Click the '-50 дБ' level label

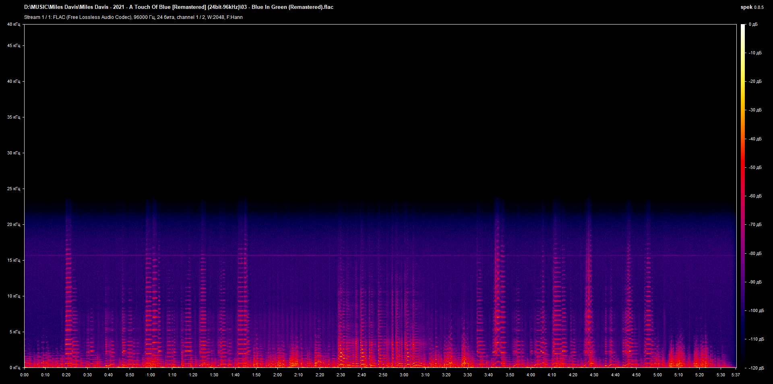tap(755, 168)
